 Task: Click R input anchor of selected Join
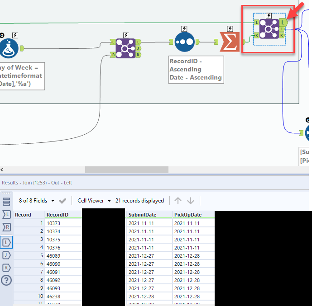(256, 36)
